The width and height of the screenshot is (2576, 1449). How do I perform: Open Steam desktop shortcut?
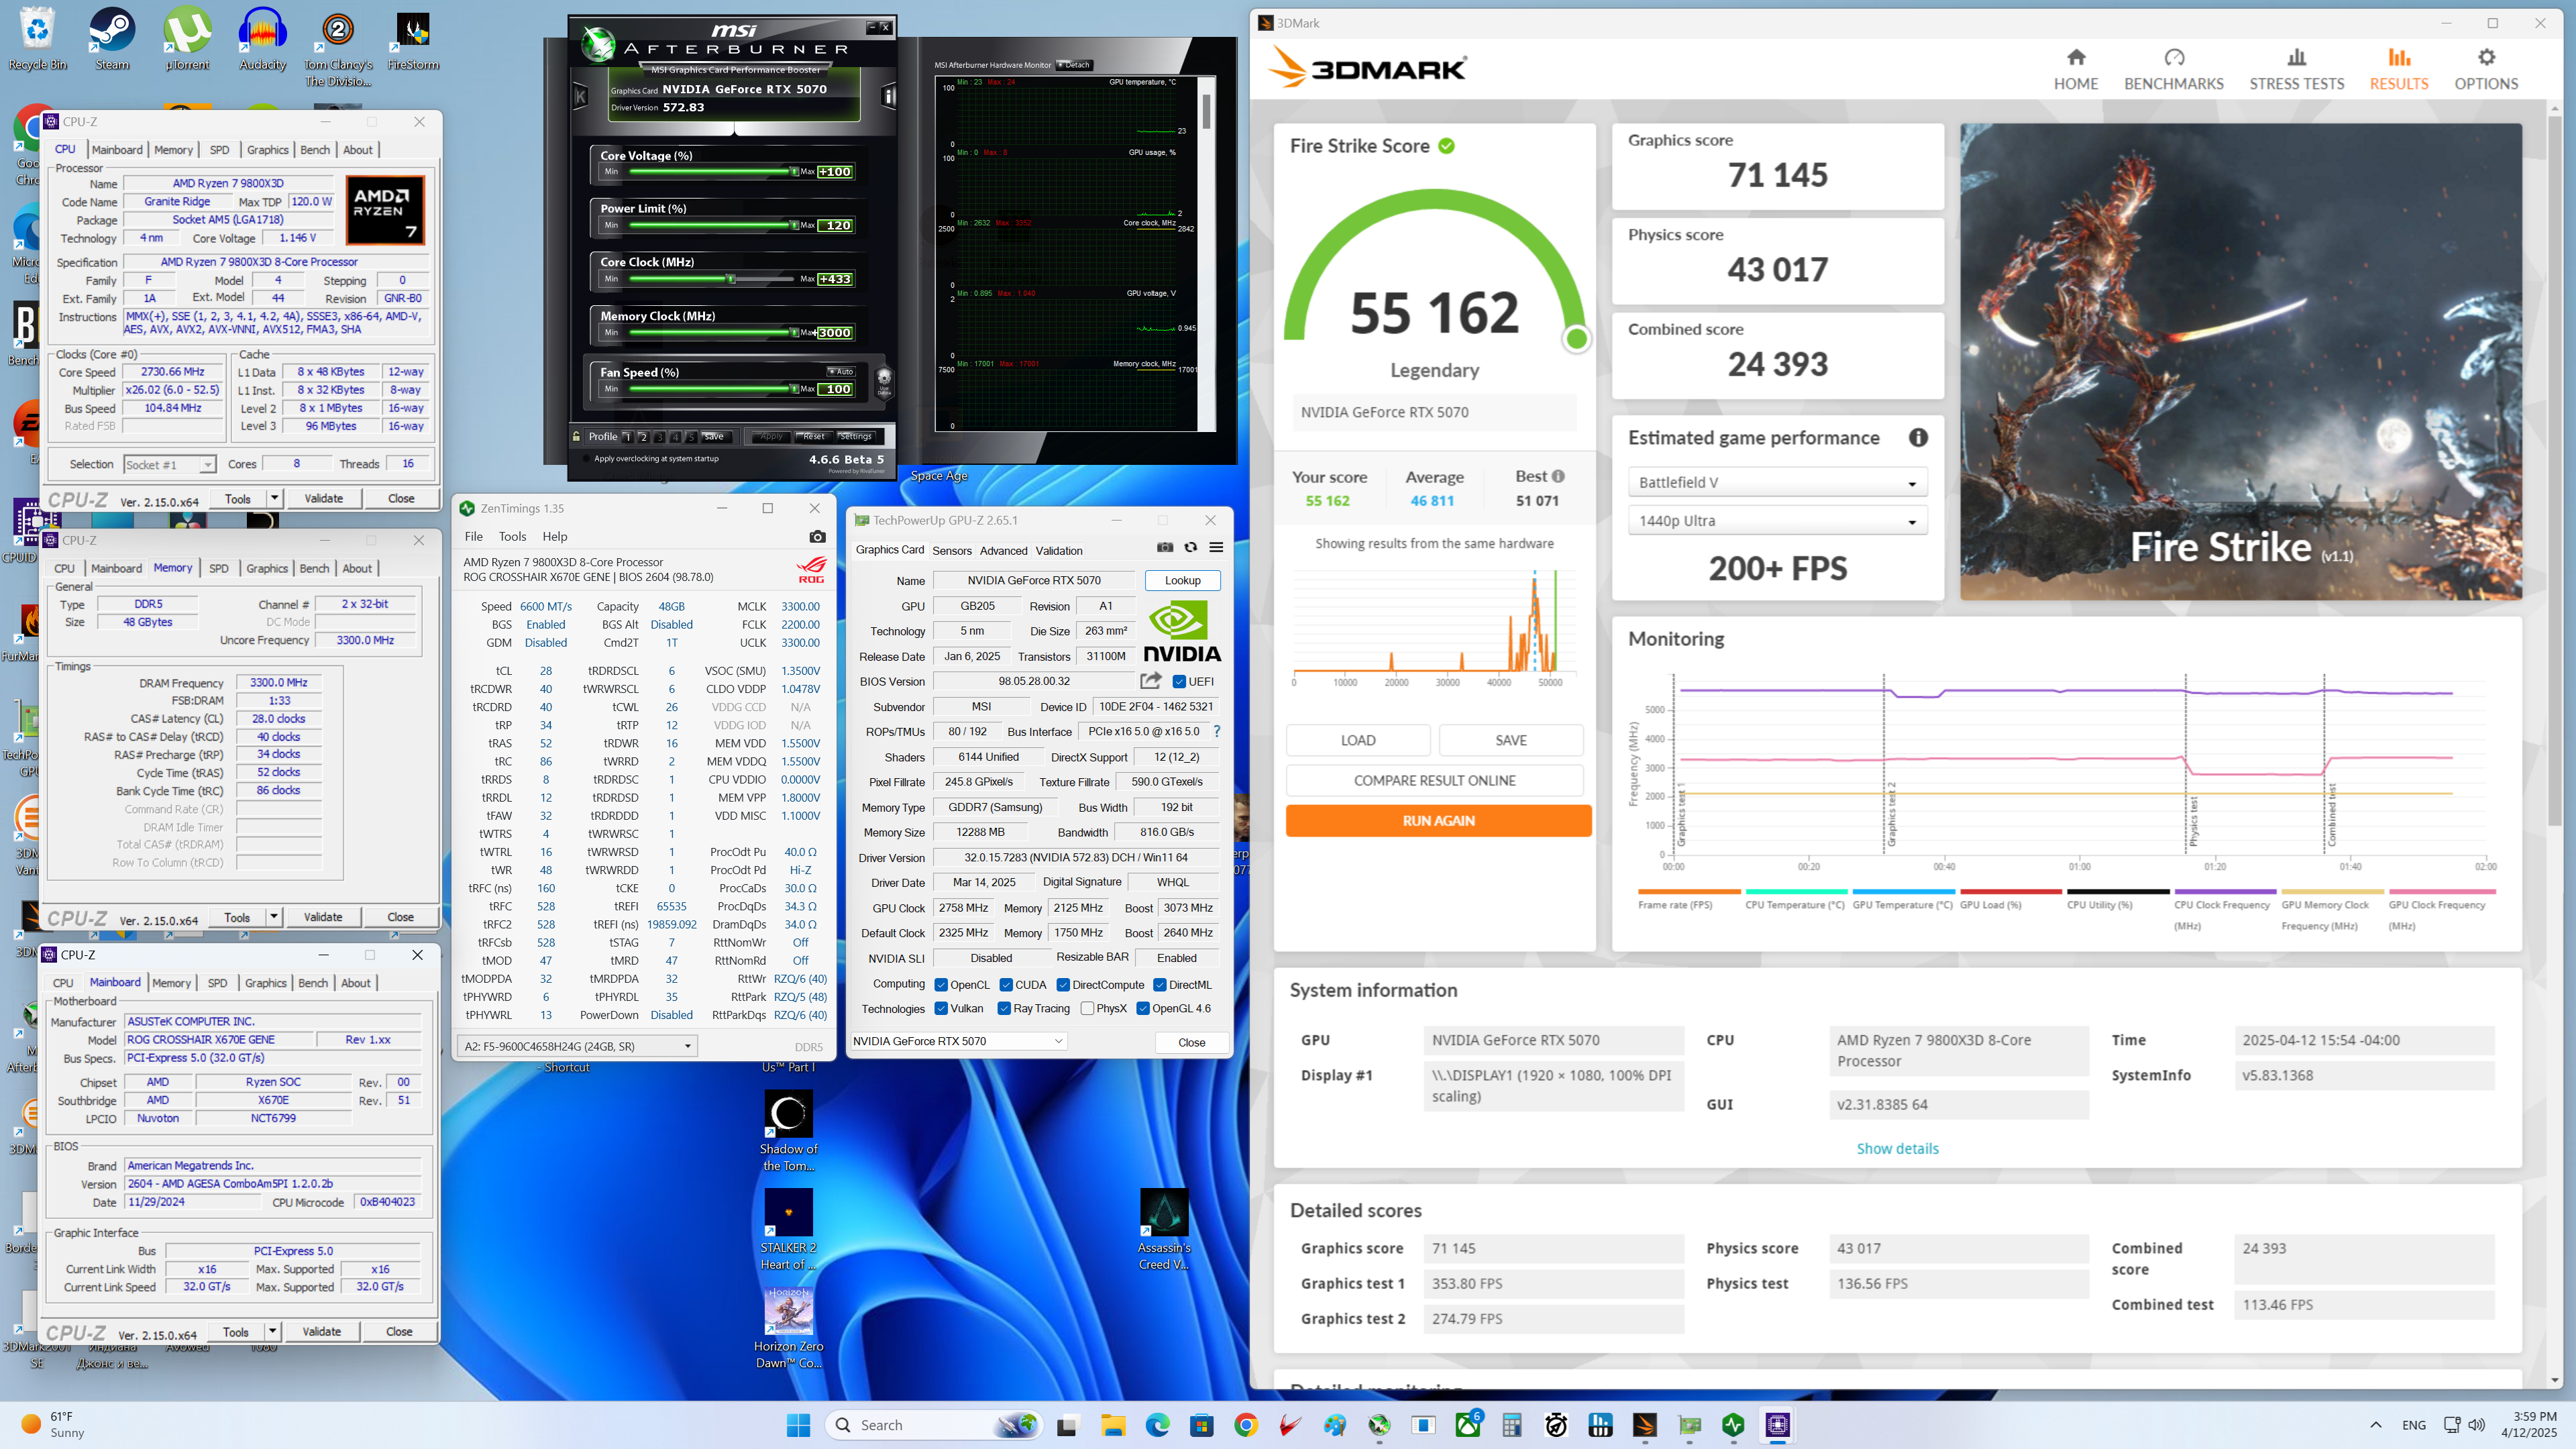pyautogui.click(x=112, y=40)
